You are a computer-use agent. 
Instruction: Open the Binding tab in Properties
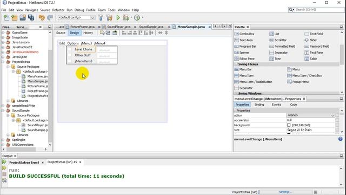[259, 105]
